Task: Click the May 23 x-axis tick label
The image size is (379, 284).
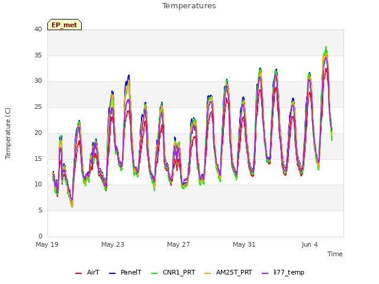Action: pyautogui.click(x=113, y=244)
